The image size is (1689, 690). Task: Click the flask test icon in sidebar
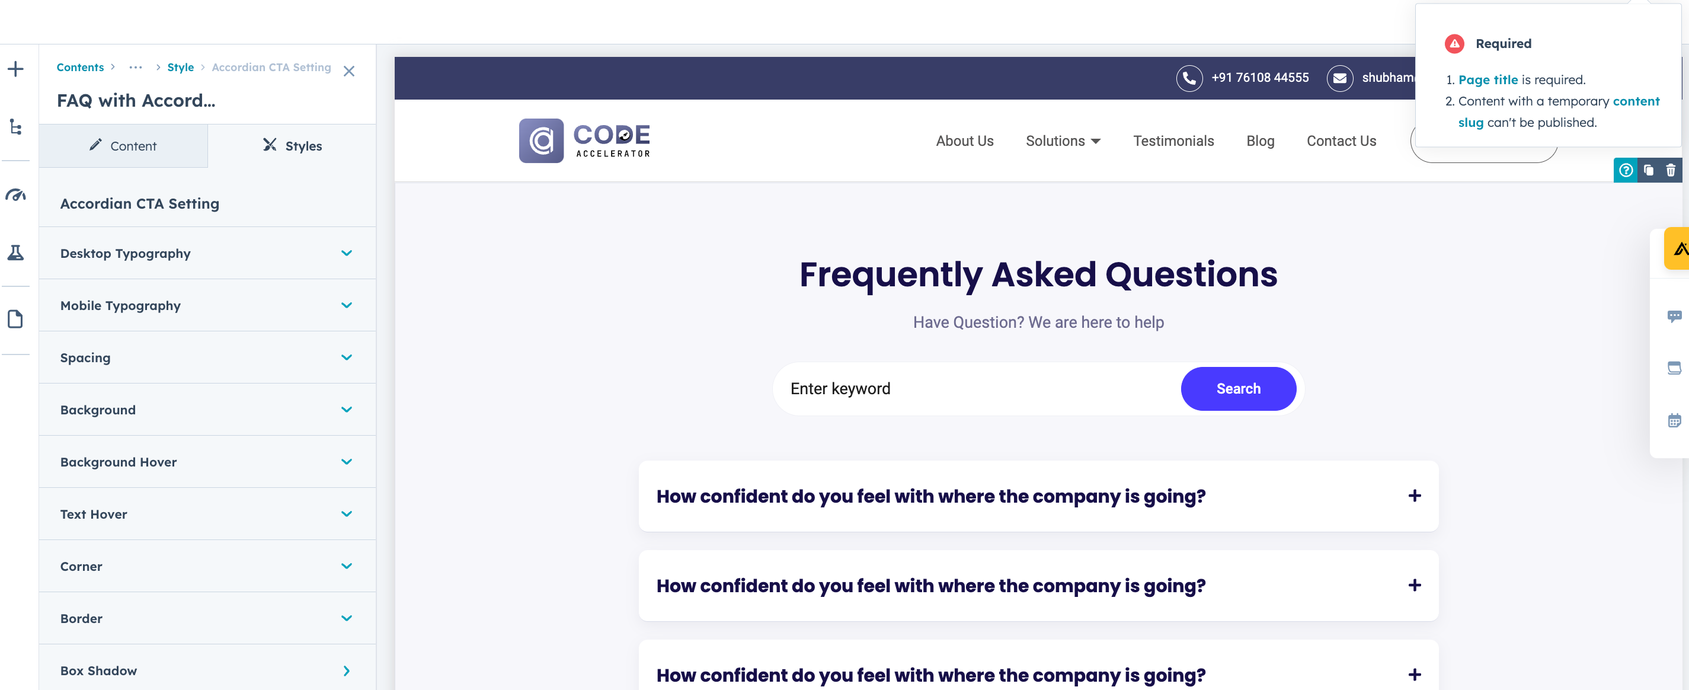click(16, 253)
